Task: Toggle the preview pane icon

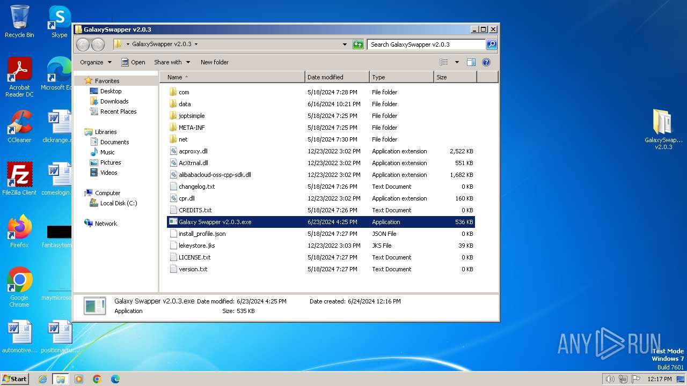Action: pyautogui.click(x=471, y=62)
